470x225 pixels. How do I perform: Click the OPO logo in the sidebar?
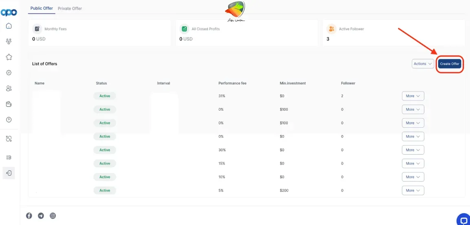pos(9,13)
